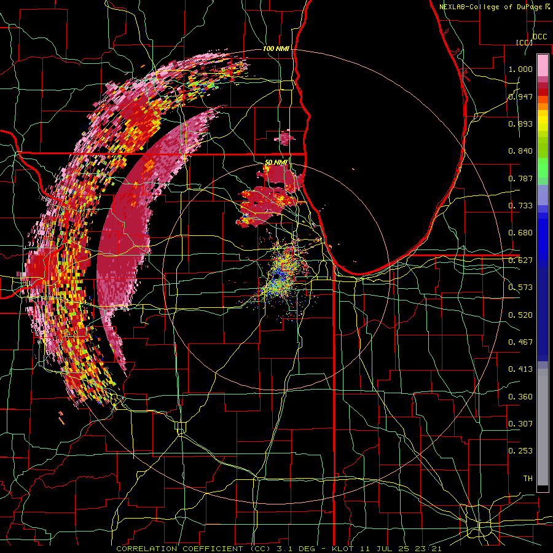Pick the yellow segment of the color bar
Image resolution: width=553 pixels, height=553 pixels.
543,121
